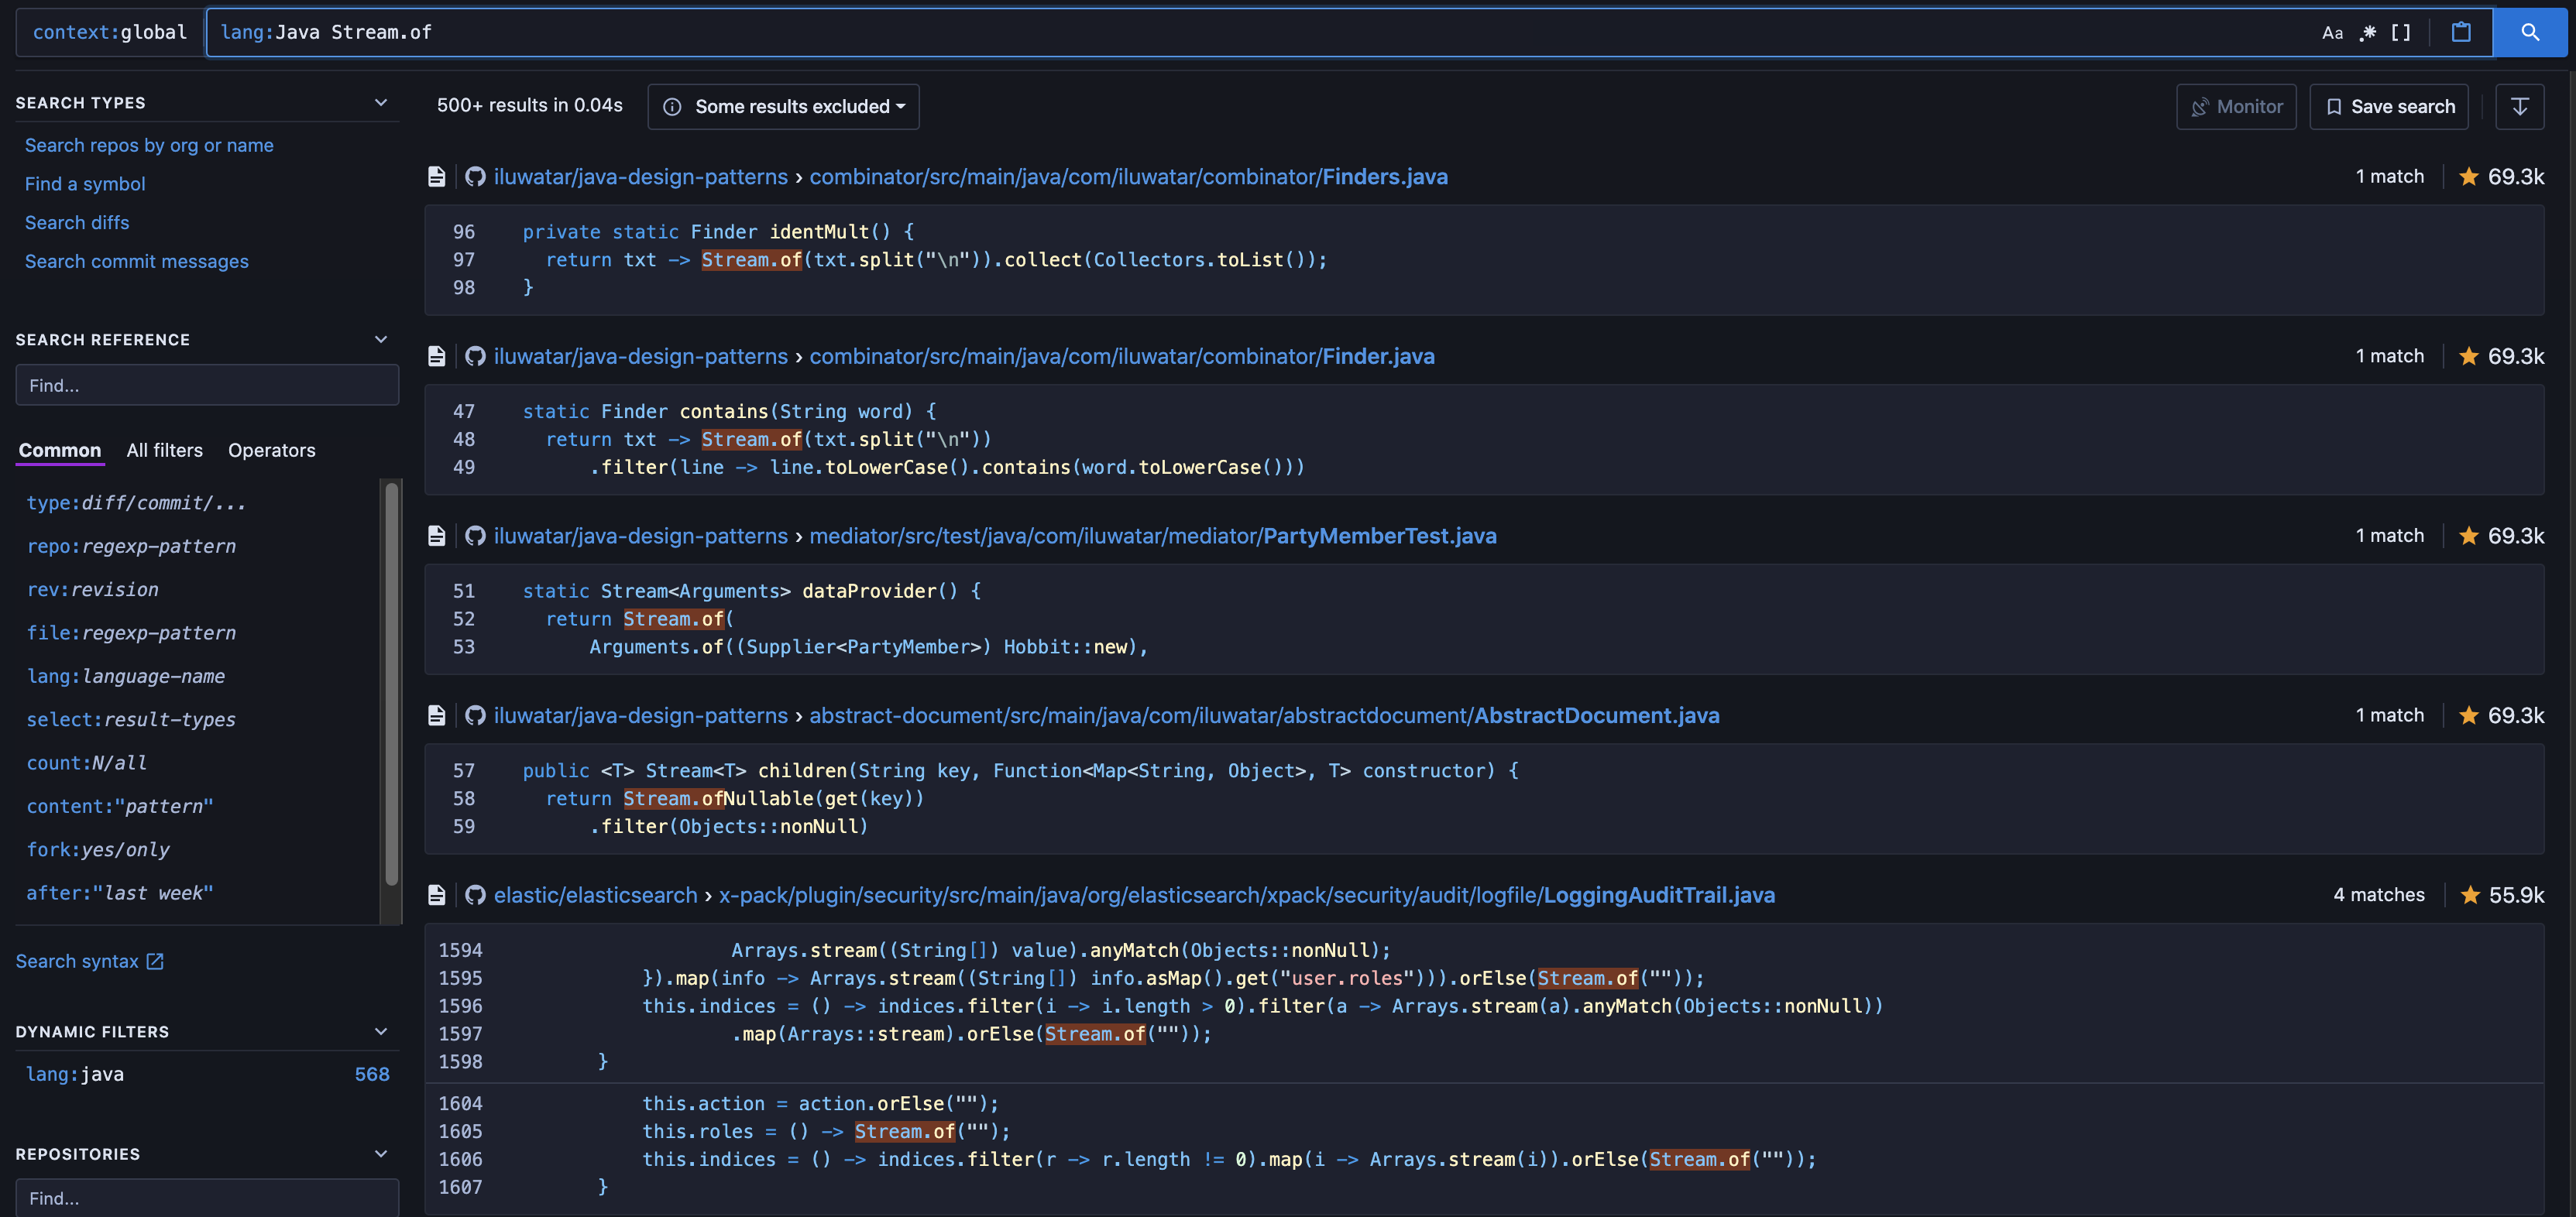Click the copy query clipboard icon

2461,33
